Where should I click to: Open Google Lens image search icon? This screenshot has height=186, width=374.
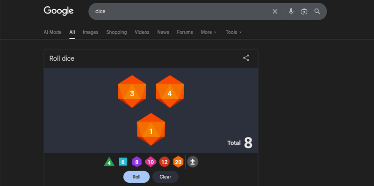[x=304, y=11]
